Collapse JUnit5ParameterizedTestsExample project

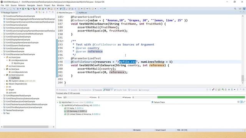2,54
